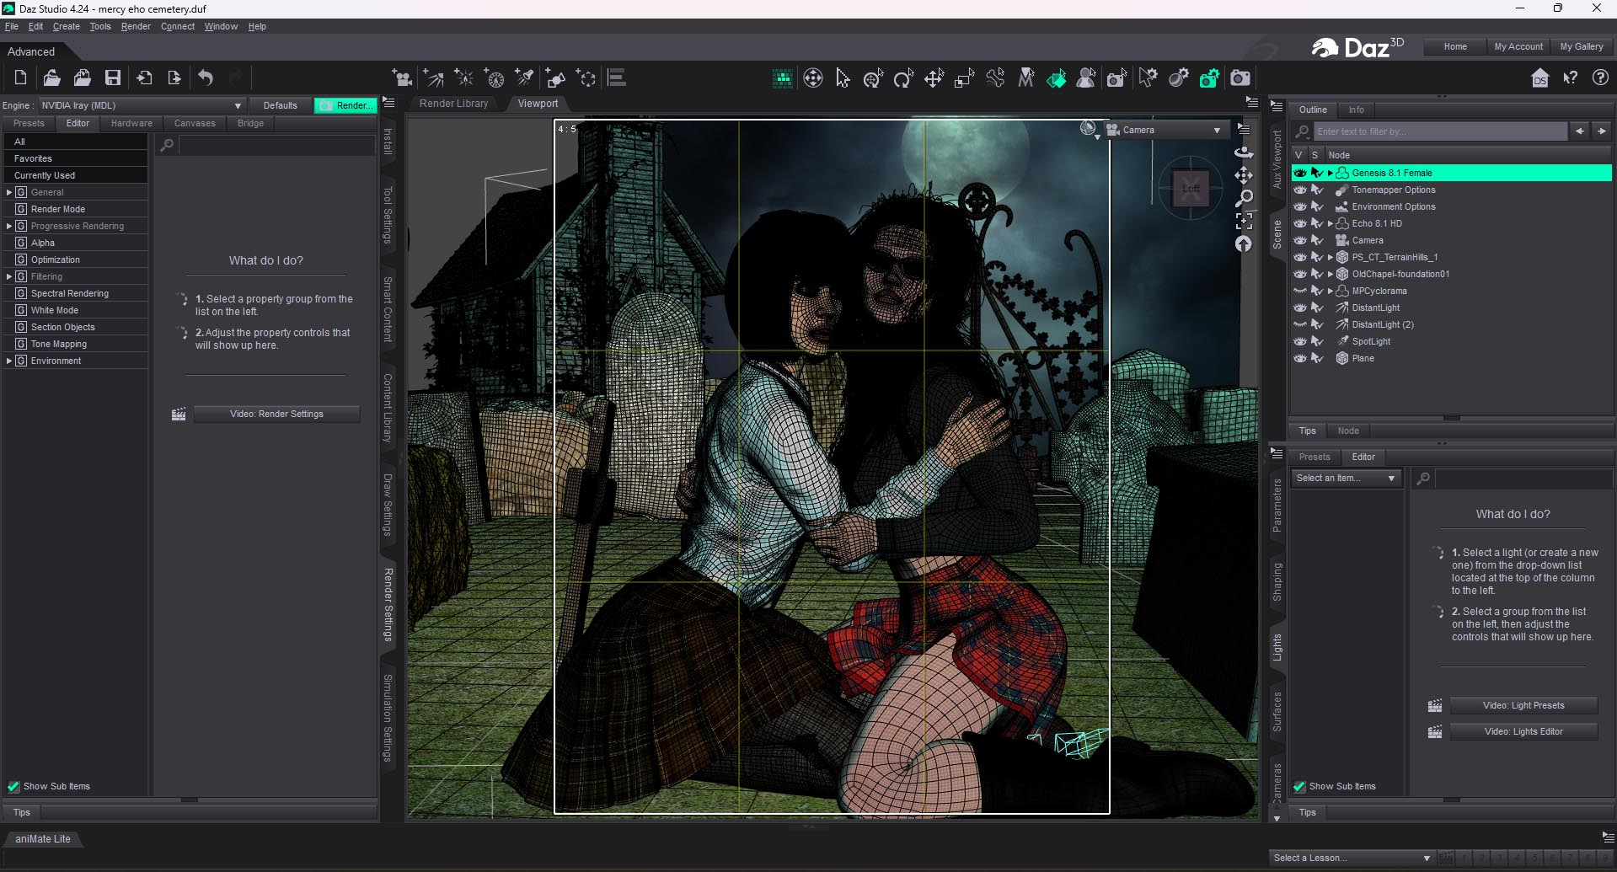Click the Save scene floppy icon
This screenshot has width=1617, height=872.
click(x=112, y=78)
